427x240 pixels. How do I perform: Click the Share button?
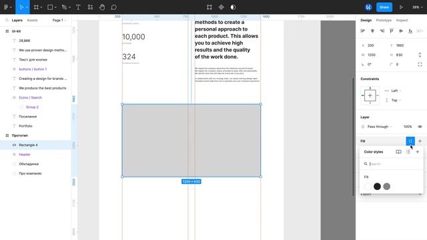pyautogui.click(x=384, y=7)
